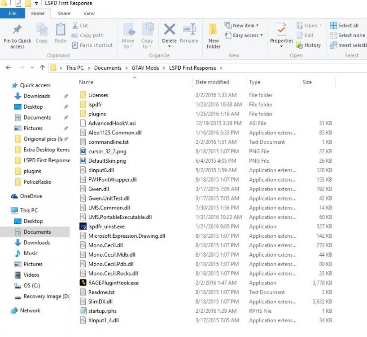
Task: Open the recent locations dropdown arrow
Action: pos(32,68)
